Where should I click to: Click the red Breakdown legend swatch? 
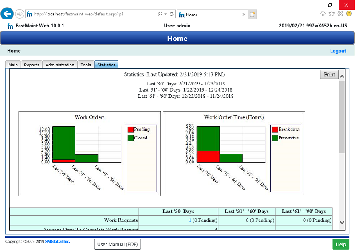275,129
